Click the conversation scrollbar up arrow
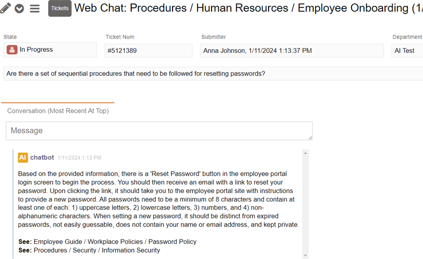The width and height of the screenshot is (423, 259). tap(305, 153)
